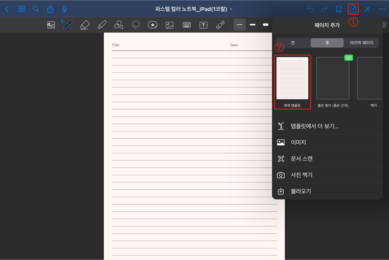Select the fountain pen tool
389x260 pixels.
[67, 25]
